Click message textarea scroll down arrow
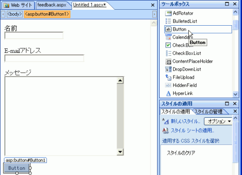Viewport: 242px width, 175px height. [x=120, y=152]
